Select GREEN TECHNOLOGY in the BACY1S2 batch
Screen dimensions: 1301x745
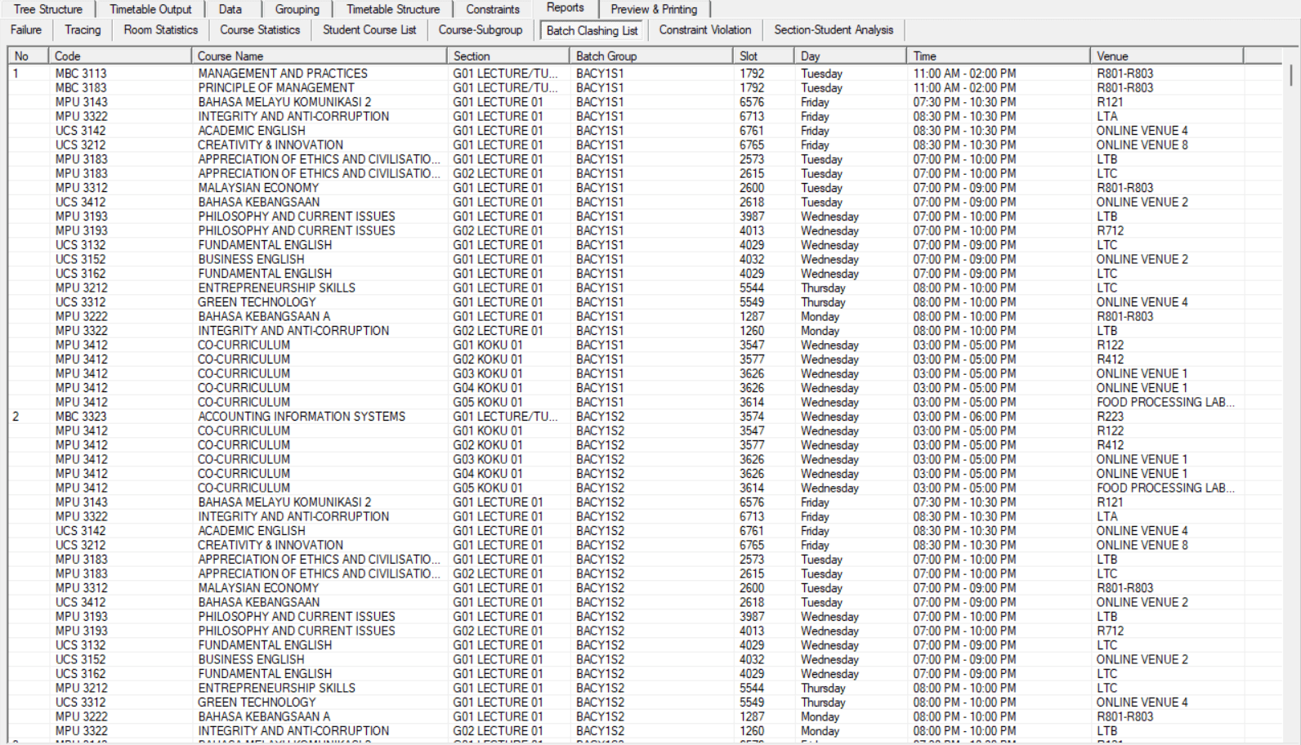[x=257, y=703]
